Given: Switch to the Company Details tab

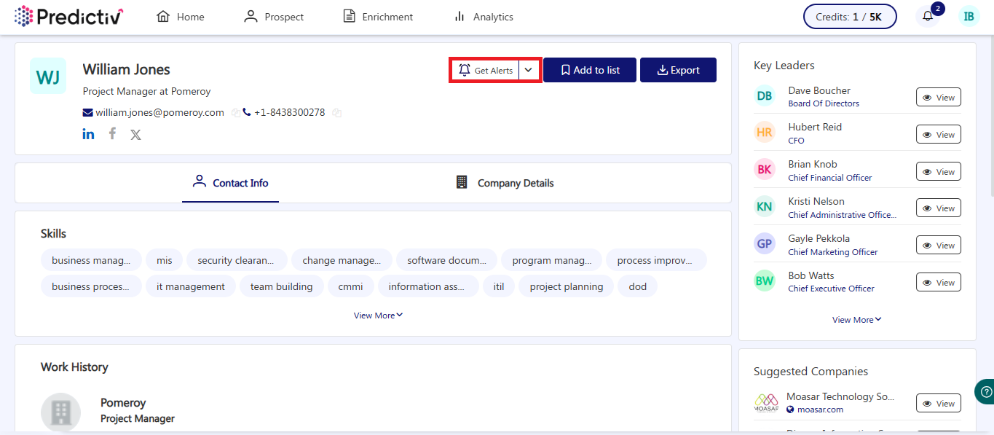Looking at the screenshot, I should pyautogui.click(x=505, y=183).
